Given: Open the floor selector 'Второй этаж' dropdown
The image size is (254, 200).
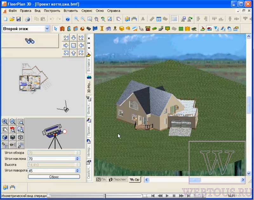Looking at the screenshot, I should tap(47, 29).
